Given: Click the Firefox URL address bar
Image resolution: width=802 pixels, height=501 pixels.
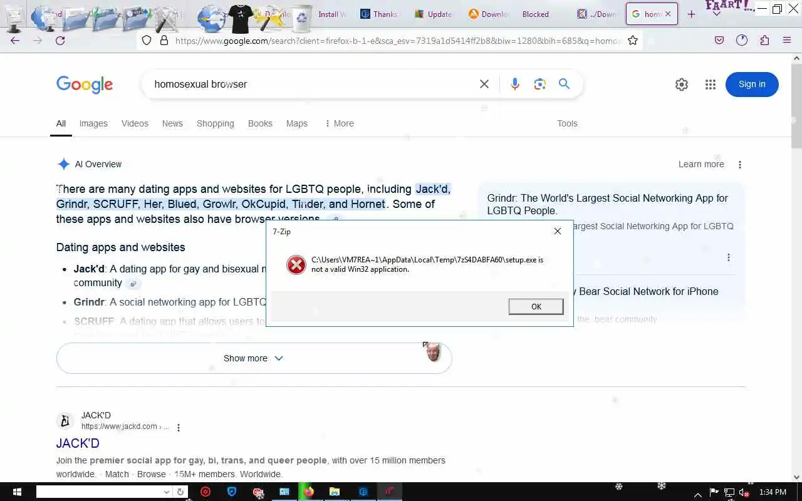Looking at the screenshot, I should 398,40.
